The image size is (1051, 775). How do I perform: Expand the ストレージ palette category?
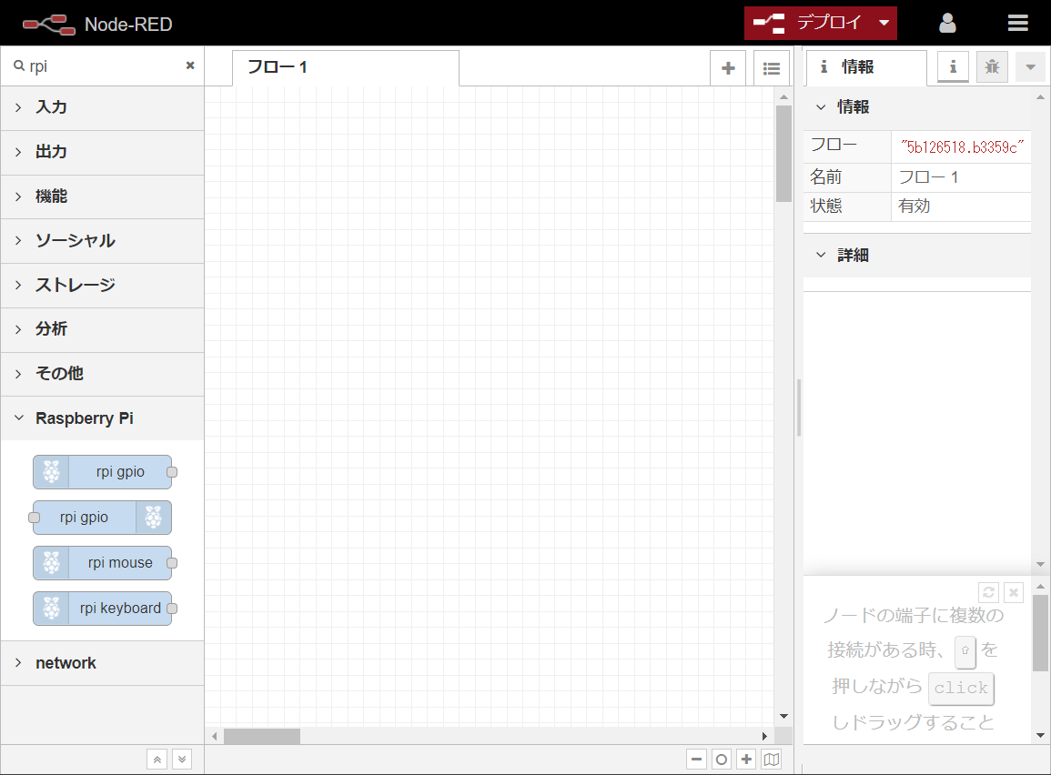click(x=103, y=286)
